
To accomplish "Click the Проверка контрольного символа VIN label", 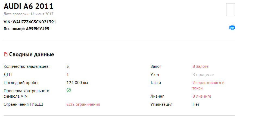I will click(x=27, y=94).
